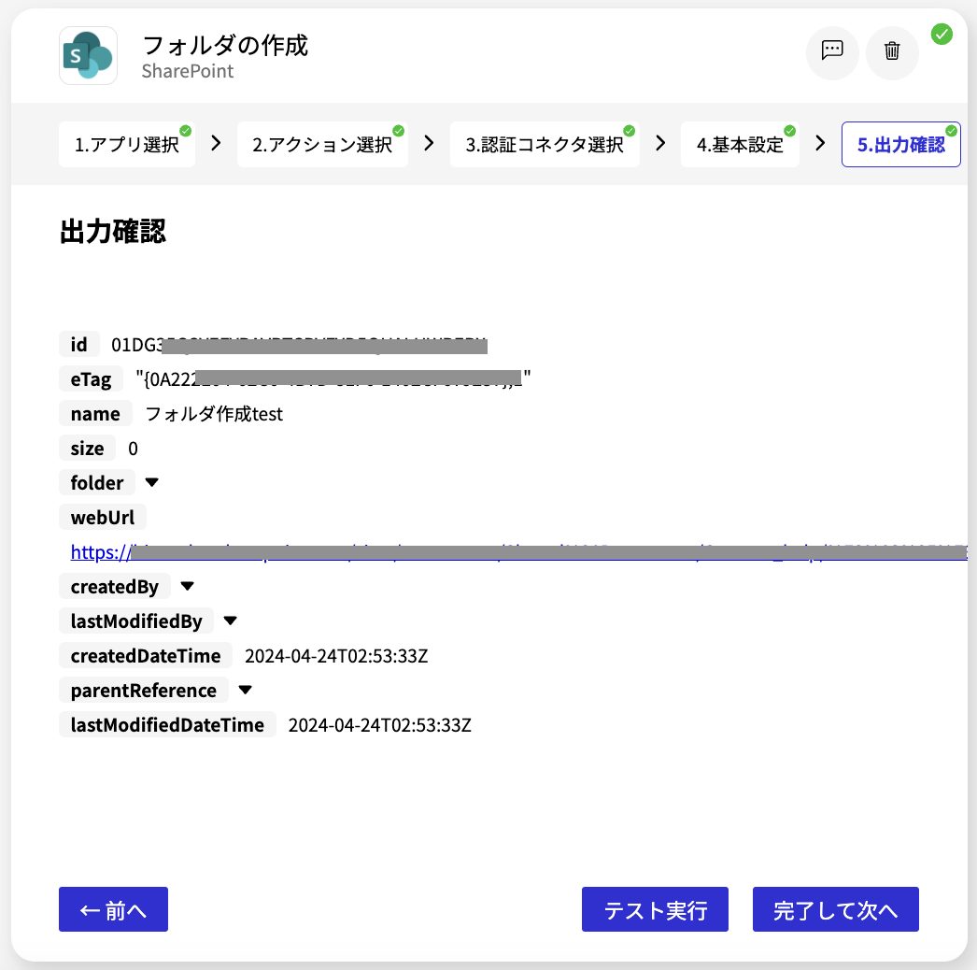The height and width of the screenshot is (970, 977).
Task: Open the webUrl https link
Action: (518, 552)
